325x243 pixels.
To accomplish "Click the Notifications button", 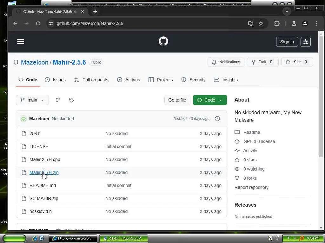I will click(226, 62).
